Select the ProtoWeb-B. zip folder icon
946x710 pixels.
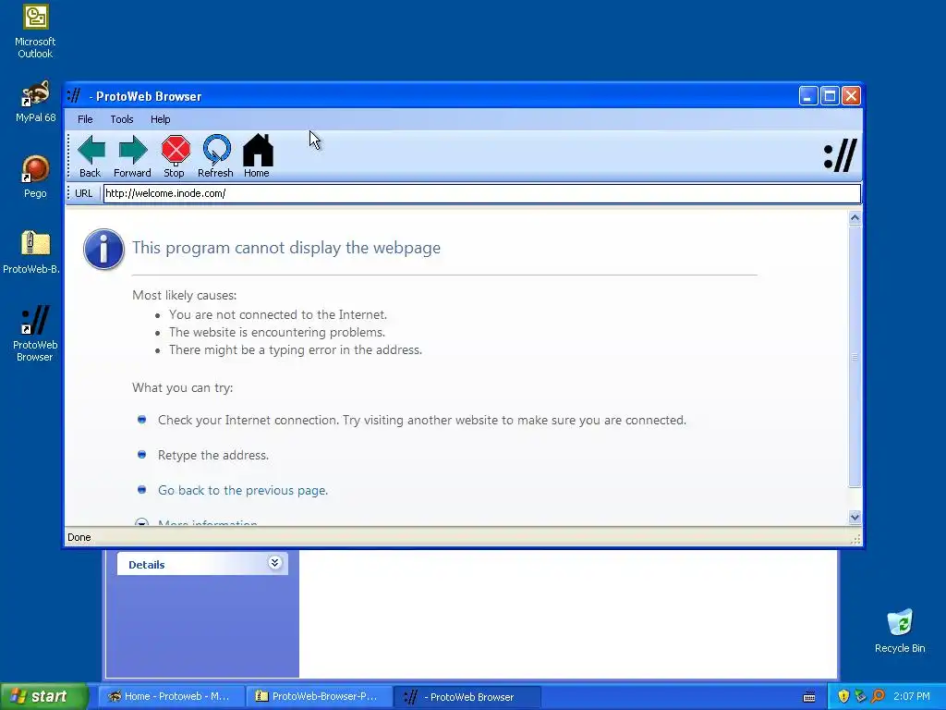coord(32,252)
